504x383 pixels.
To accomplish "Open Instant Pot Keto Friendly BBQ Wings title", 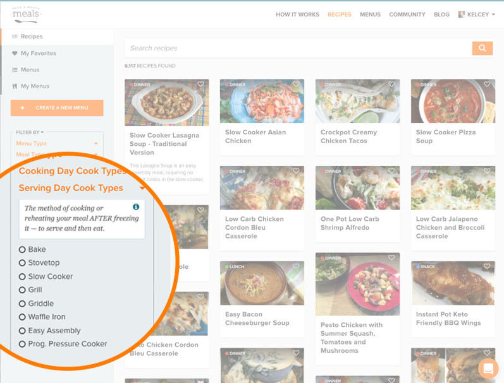I will click(448, 319).
